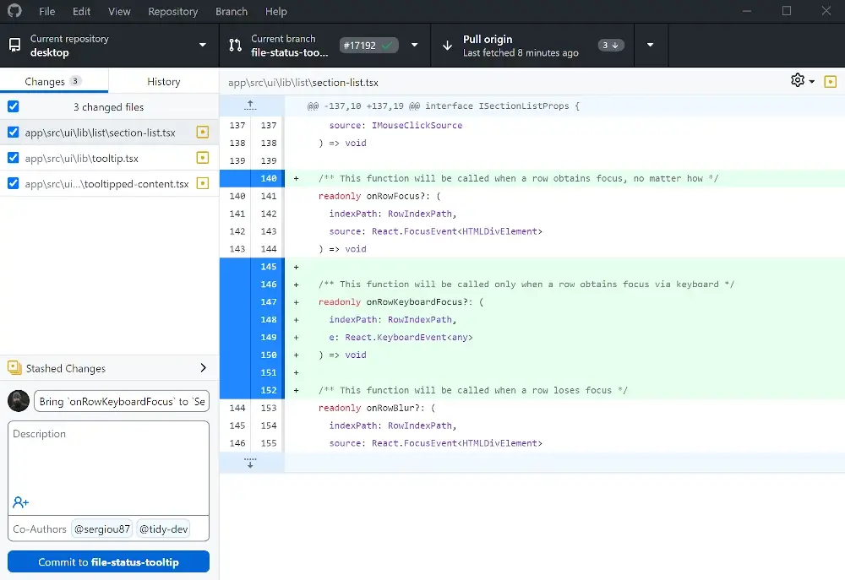
Task: Uncheck tooltipped-content.tsx
Action: point(11,183)
